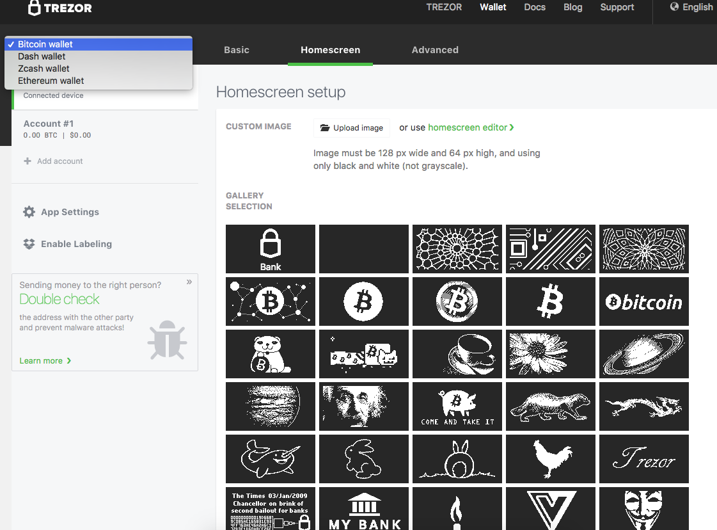Click the App Settings gear icon

[x=29, y=212]
